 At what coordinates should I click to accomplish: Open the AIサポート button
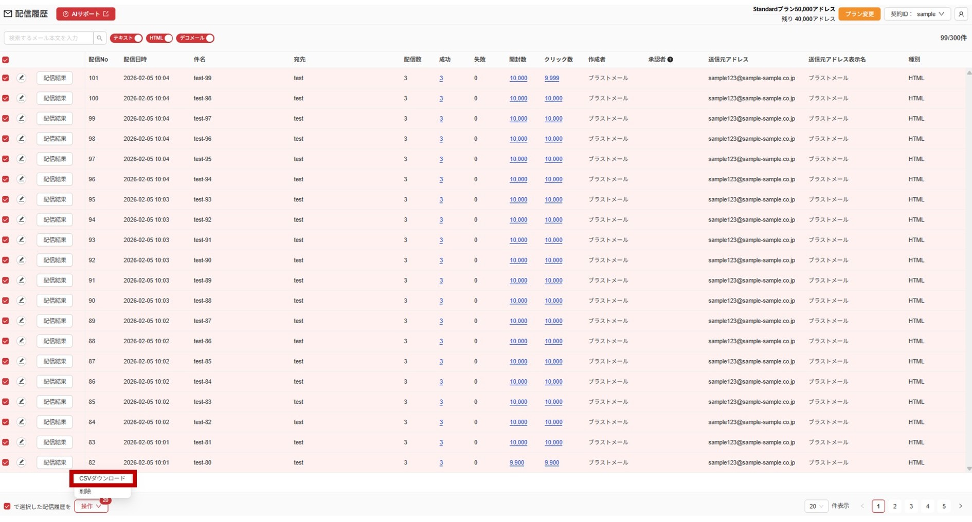click(85, 14)
